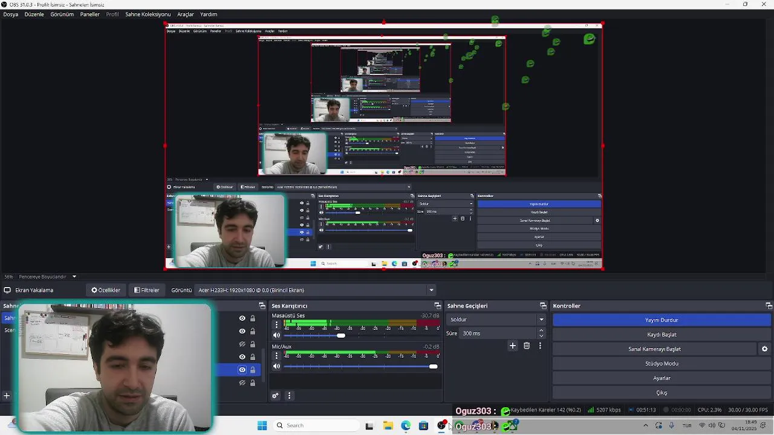Open Özellikler for the selected source
774x435 pixels.
pos(106,290)
